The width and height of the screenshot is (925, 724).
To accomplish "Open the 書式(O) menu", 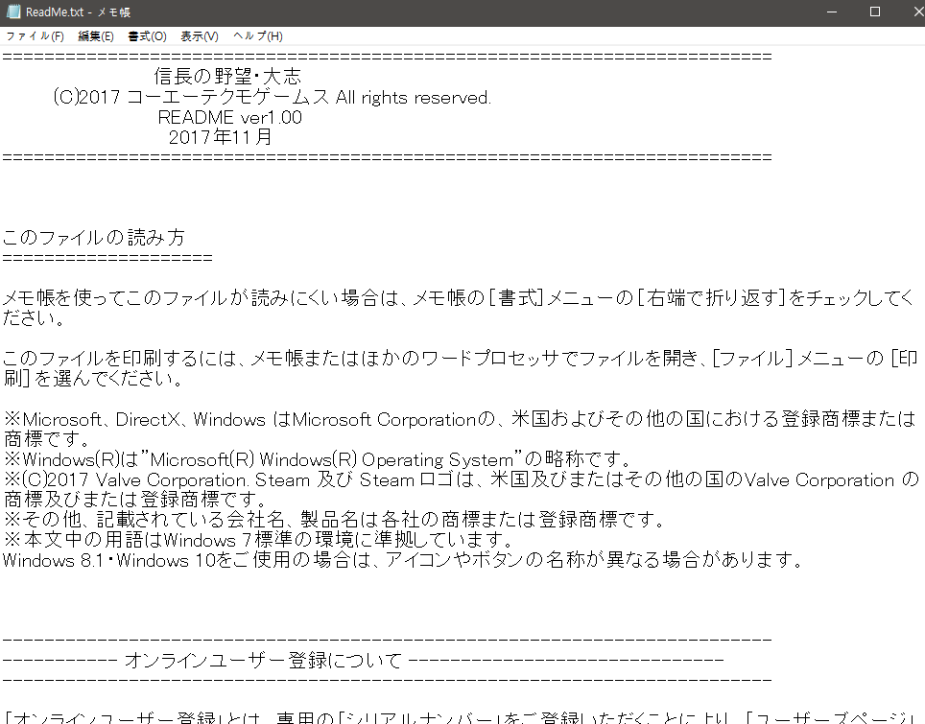I will (148, 36).
